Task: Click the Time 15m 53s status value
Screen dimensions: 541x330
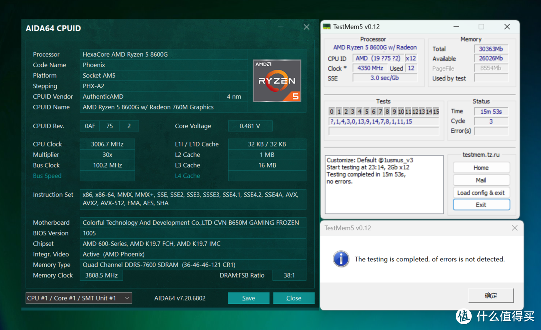Action: pos(491,111)
